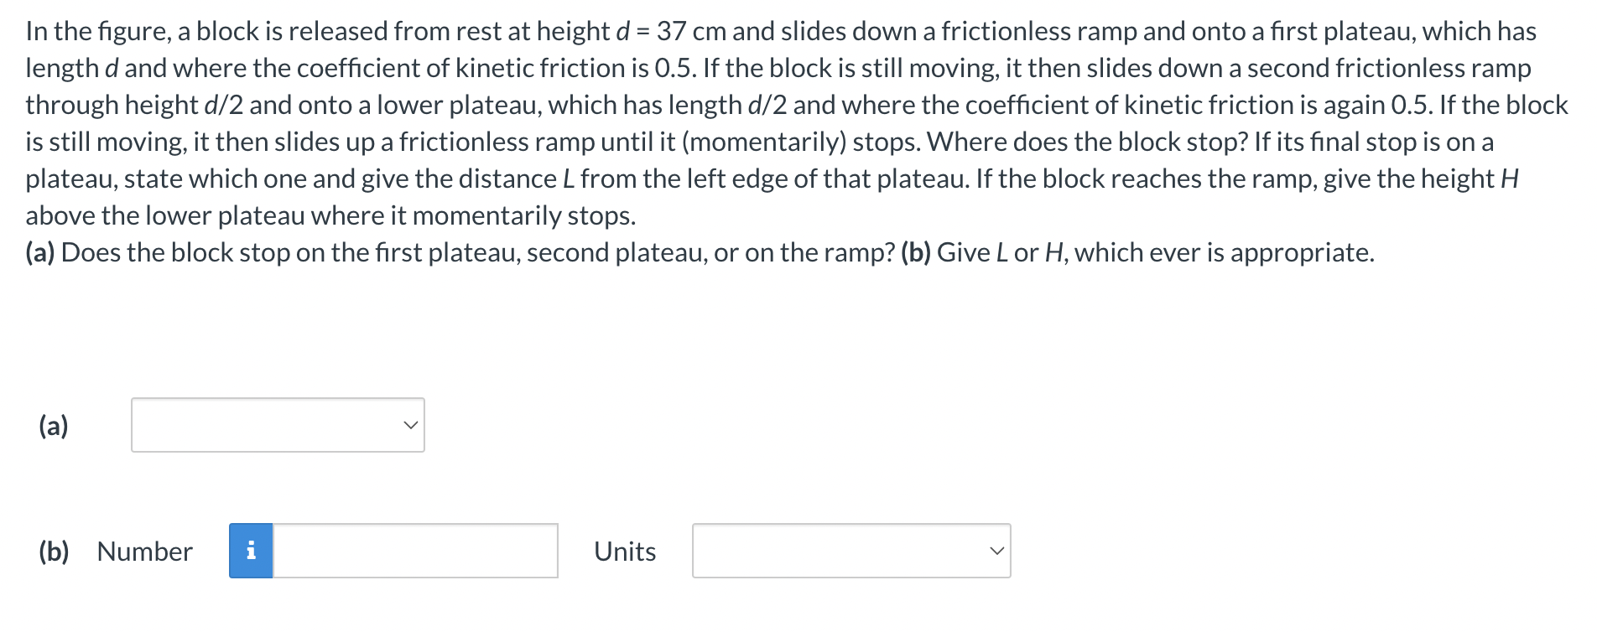Click the 'Number' label for part (b)
Viewport: 1597px width, 632px height.
[x=143, y=551]
